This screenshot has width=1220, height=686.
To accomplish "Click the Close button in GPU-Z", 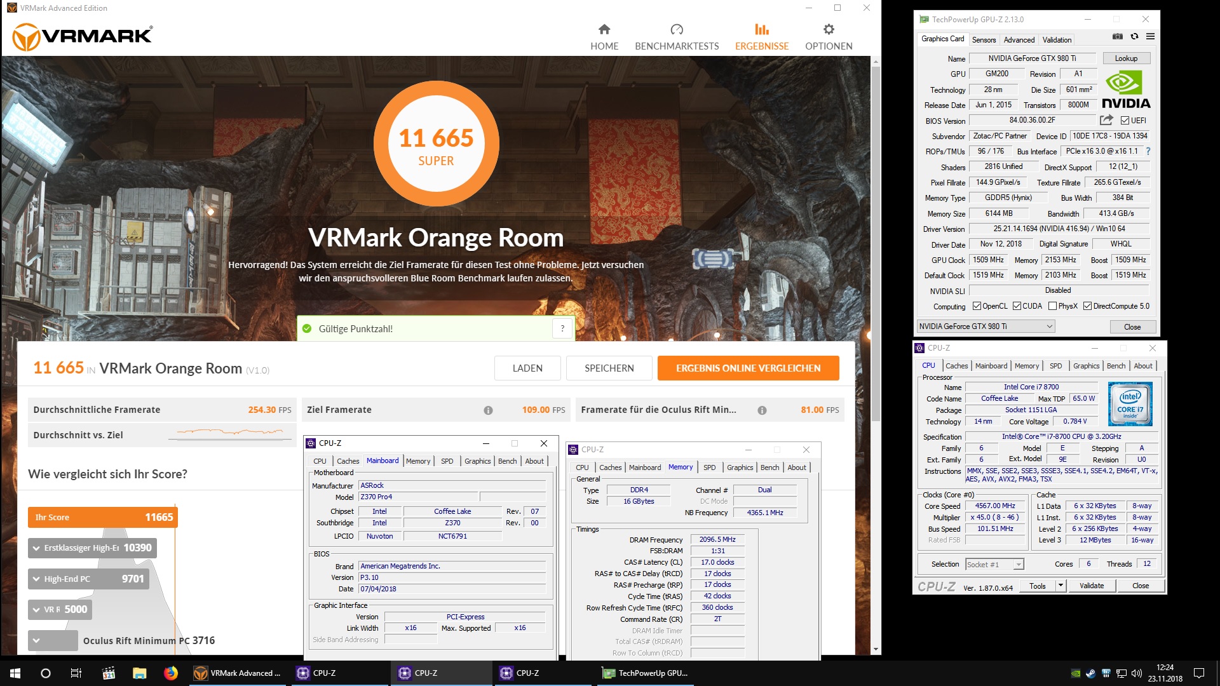I will click(1132, 326).
